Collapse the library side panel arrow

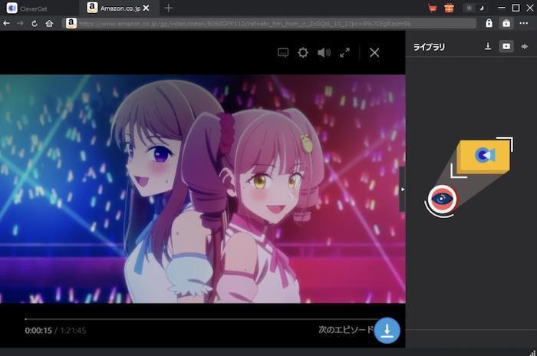coord(403,190)
